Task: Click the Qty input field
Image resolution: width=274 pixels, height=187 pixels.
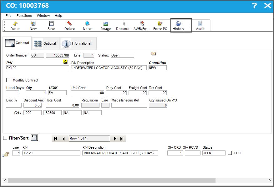Action: pos(36,93)
